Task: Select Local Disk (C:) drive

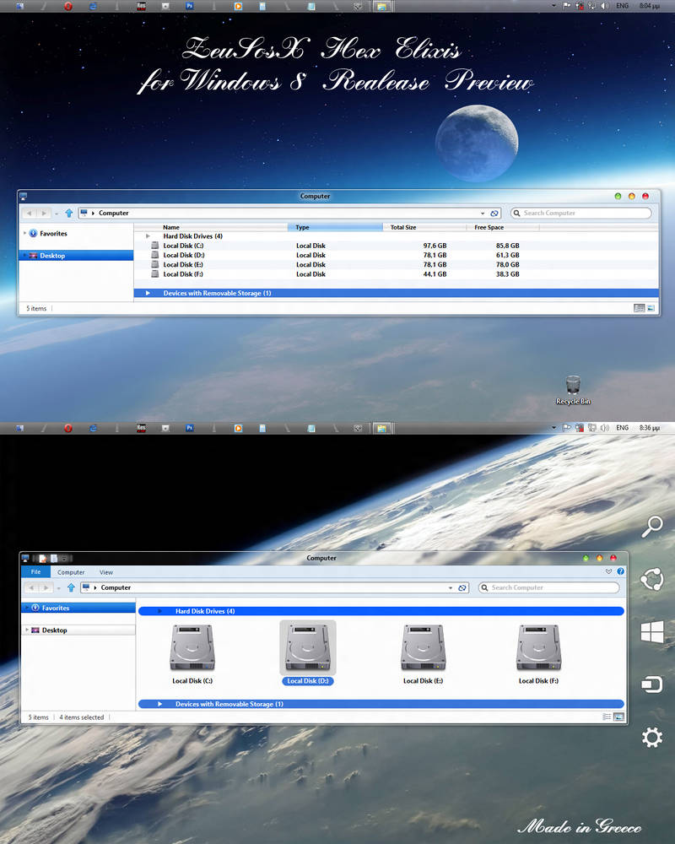Action: [192, 647]
